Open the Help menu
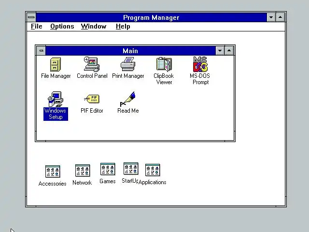 [123, 27]
